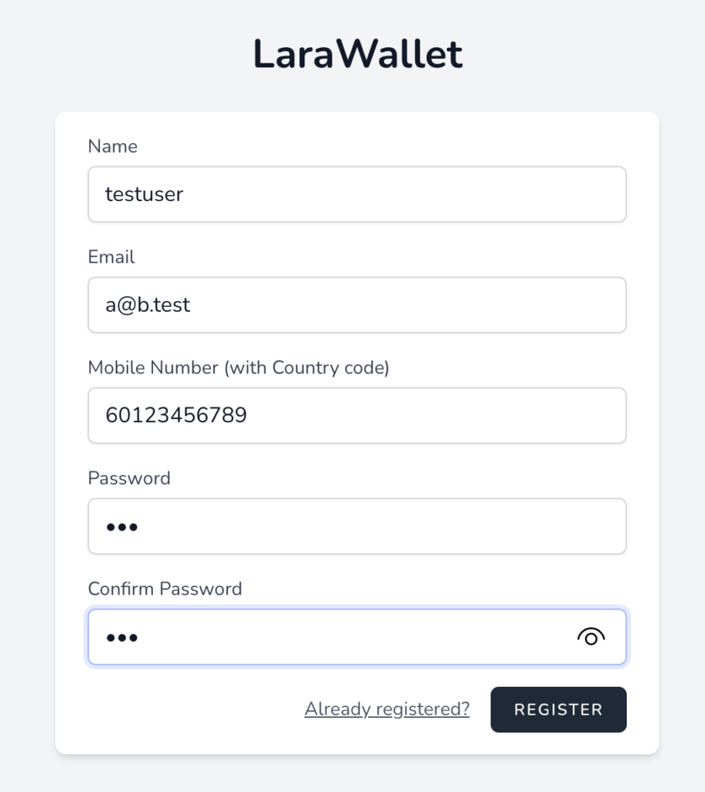Click the "Confirm Password" label
The image size is (705, 792).
[x=165, y=589]
